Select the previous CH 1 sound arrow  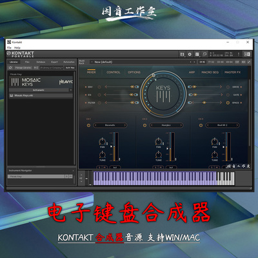pyautogui.click(x=95, y=125)
